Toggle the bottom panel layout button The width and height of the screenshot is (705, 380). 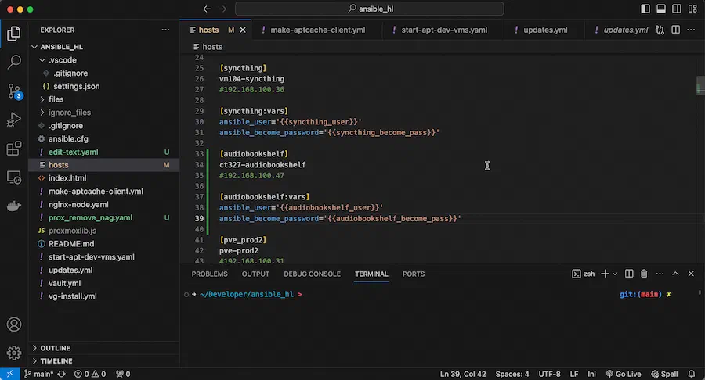coord(661,9)
